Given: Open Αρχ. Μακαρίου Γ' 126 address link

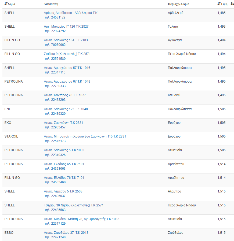Looking at the screenshot, I should [x=66, y=27].
